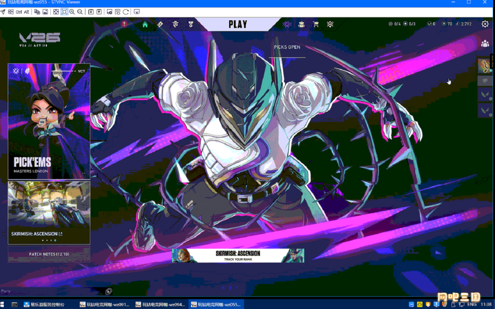Click the 0/3 mission counter
Viewport: 495px width, 309px height.
pyautogui.click(x=409, y=24)
